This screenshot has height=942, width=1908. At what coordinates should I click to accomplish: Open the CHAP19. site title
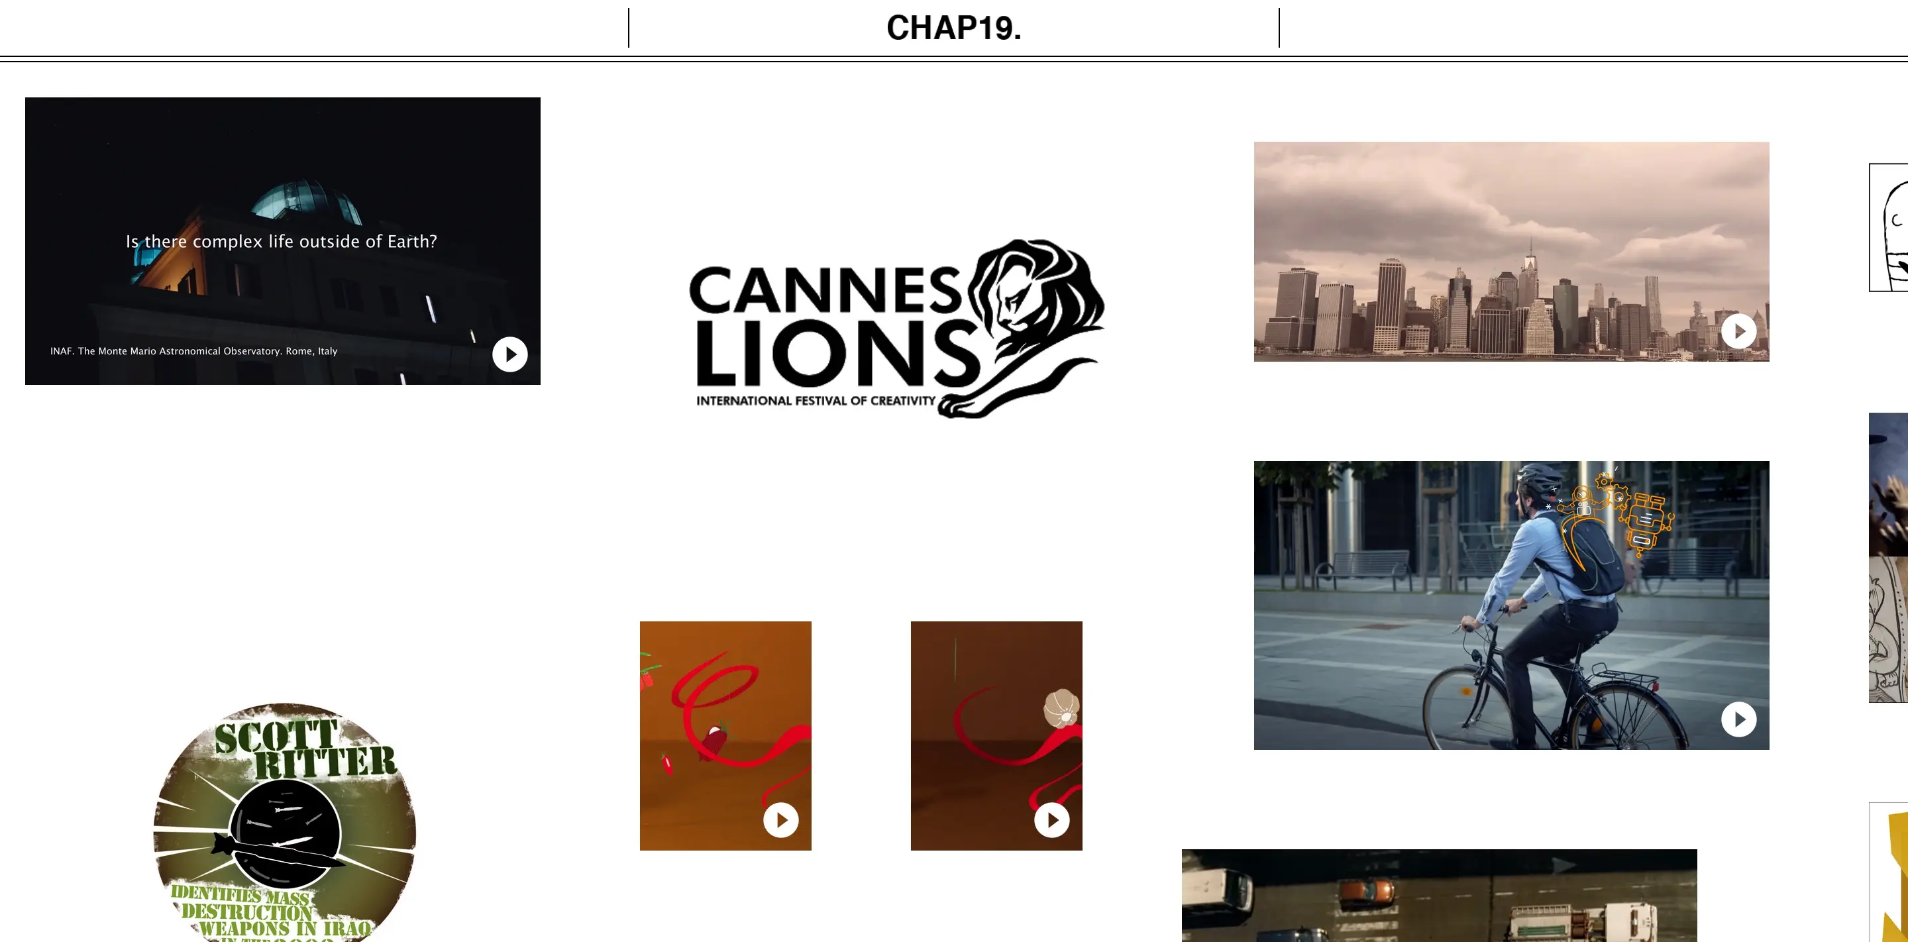coord(954,28)
